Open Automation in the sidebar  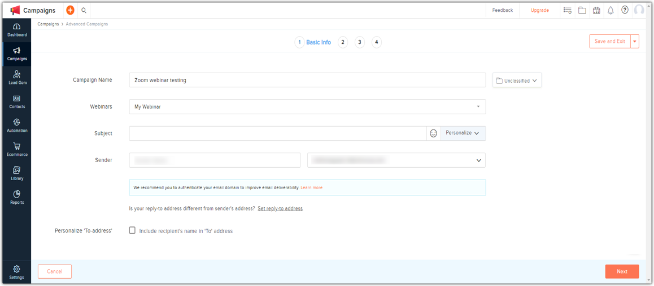tap(17, 126)
